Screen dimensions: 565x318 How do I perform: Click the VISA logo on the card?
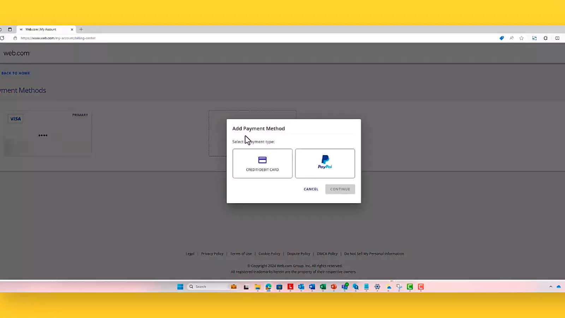pyautogui.click(x=16, y=119)
